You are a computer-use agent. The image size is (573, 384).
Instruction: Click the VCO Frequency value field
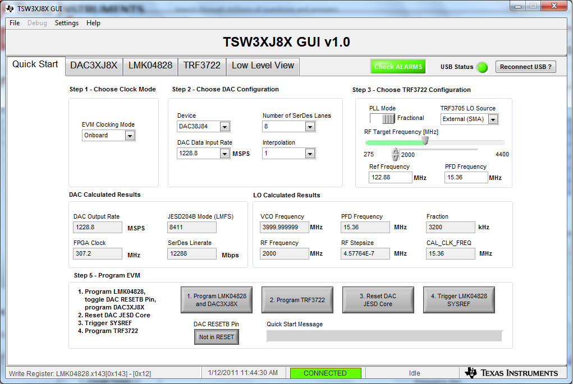click(x=285, y=228)
